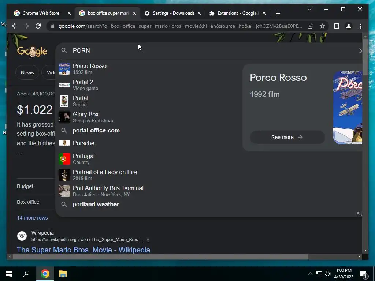Click See more button for Porco Rosso
The width and height of the screenshot is (375, 281).
point(287,137)
